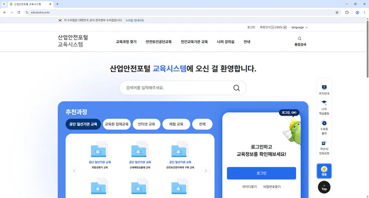The image size is (369, 198).
Task: Open 나의 학습활동 graduation cap icon
Action: (x=324, y=103)
